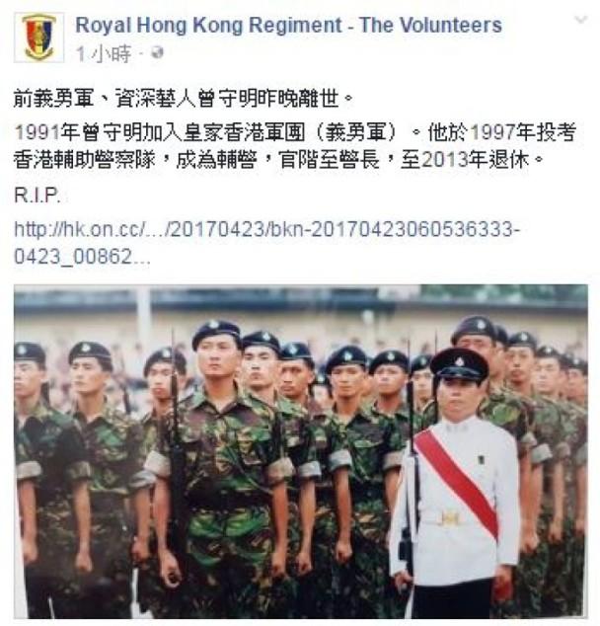The image size is (600, 626).
Task: Click the Royal Hong Kong Regiment profile picture
Action: [x=38, y=38]
